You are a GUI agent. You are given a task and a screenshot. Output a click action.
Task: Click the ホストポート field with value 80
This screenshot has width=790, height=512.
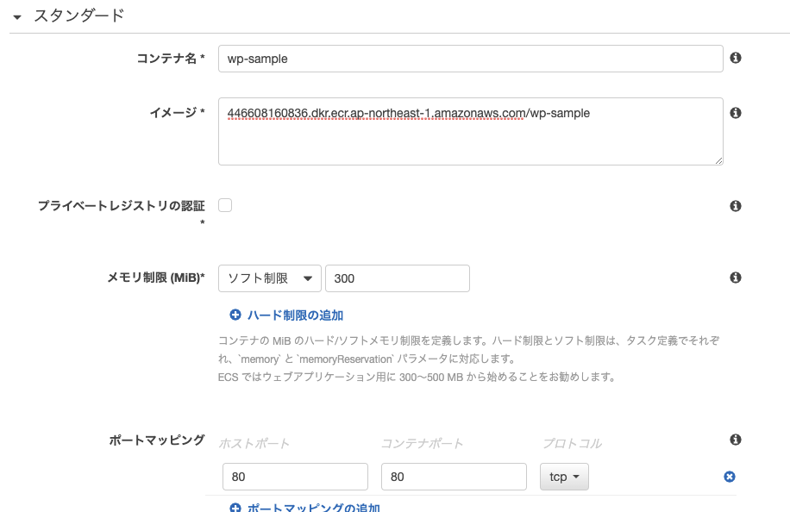(x=295, y=477)
